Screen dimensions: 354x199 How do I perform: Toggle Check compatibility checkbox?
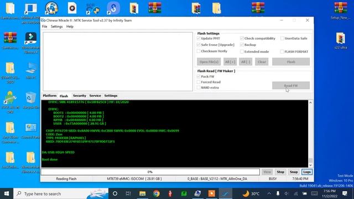click(x=242, y=38)
